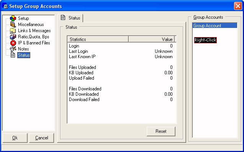Click the Reset button
The width and height of the screenshot is (244, 152).
(161, 131)
